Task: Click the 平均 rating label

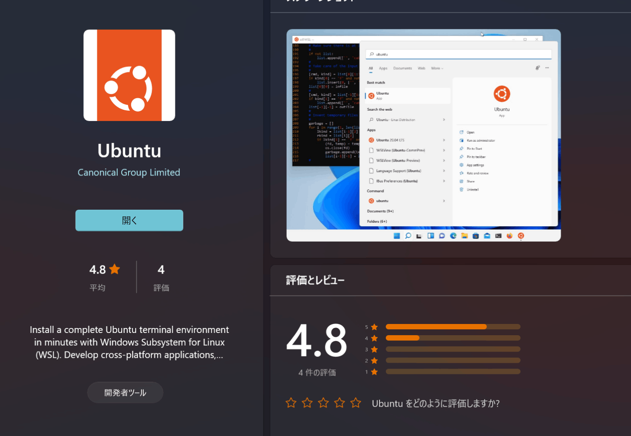Action: 97,288
